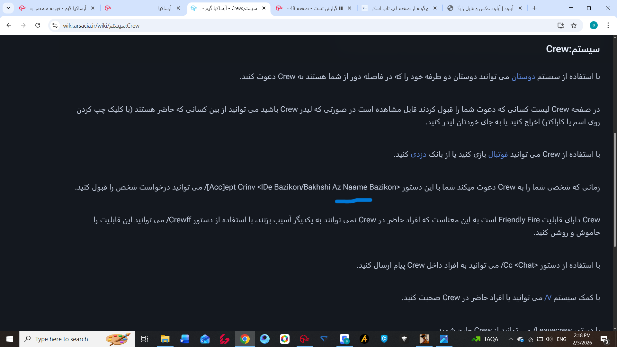The image size is (617, 347).
Task: Click the back navigation arrow
Action: click(x=9, y=25)
